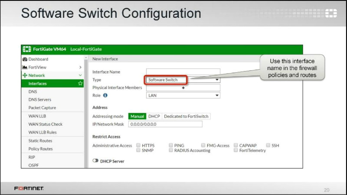Enable PING administrative access
347x195 pixels.
pyautogui.click(x=170, y=145)
